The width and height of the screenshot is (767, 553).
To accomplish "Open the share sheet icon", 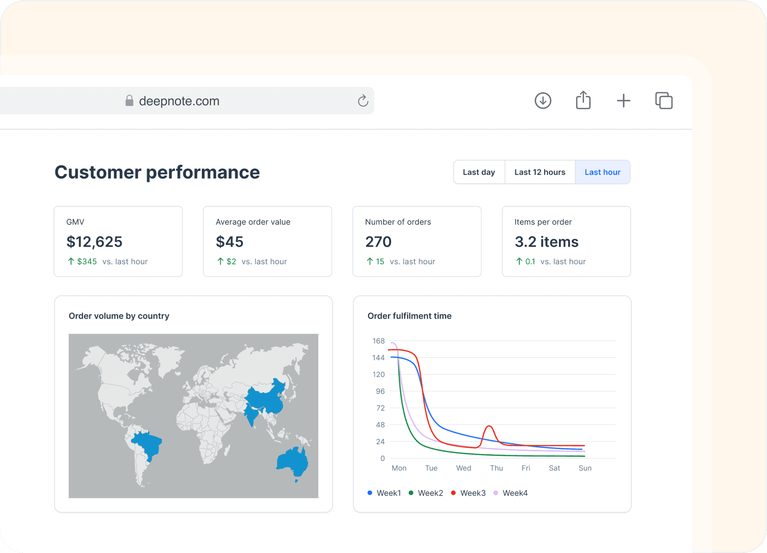I will pos(583,100).
